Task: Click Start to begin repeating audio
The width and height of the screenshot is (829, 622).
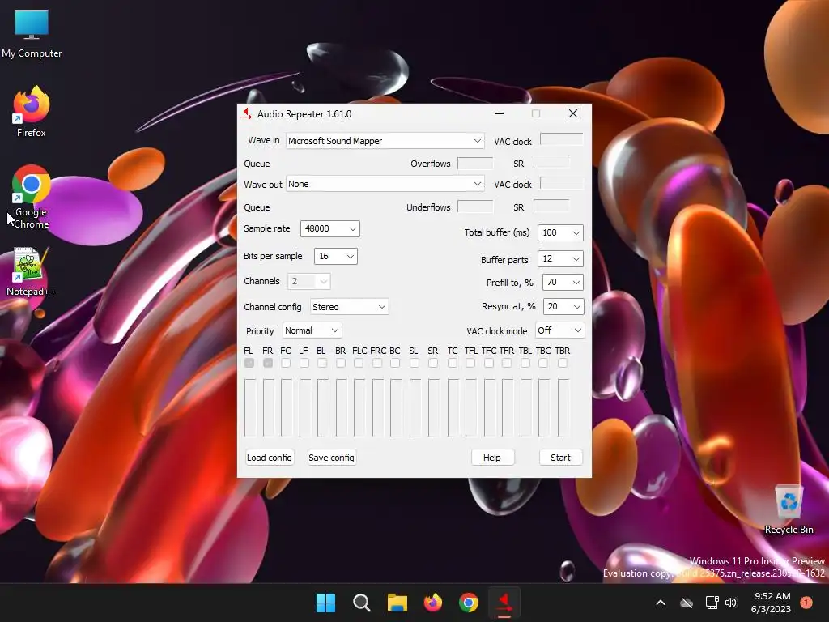Action: (x=560, y=458)
